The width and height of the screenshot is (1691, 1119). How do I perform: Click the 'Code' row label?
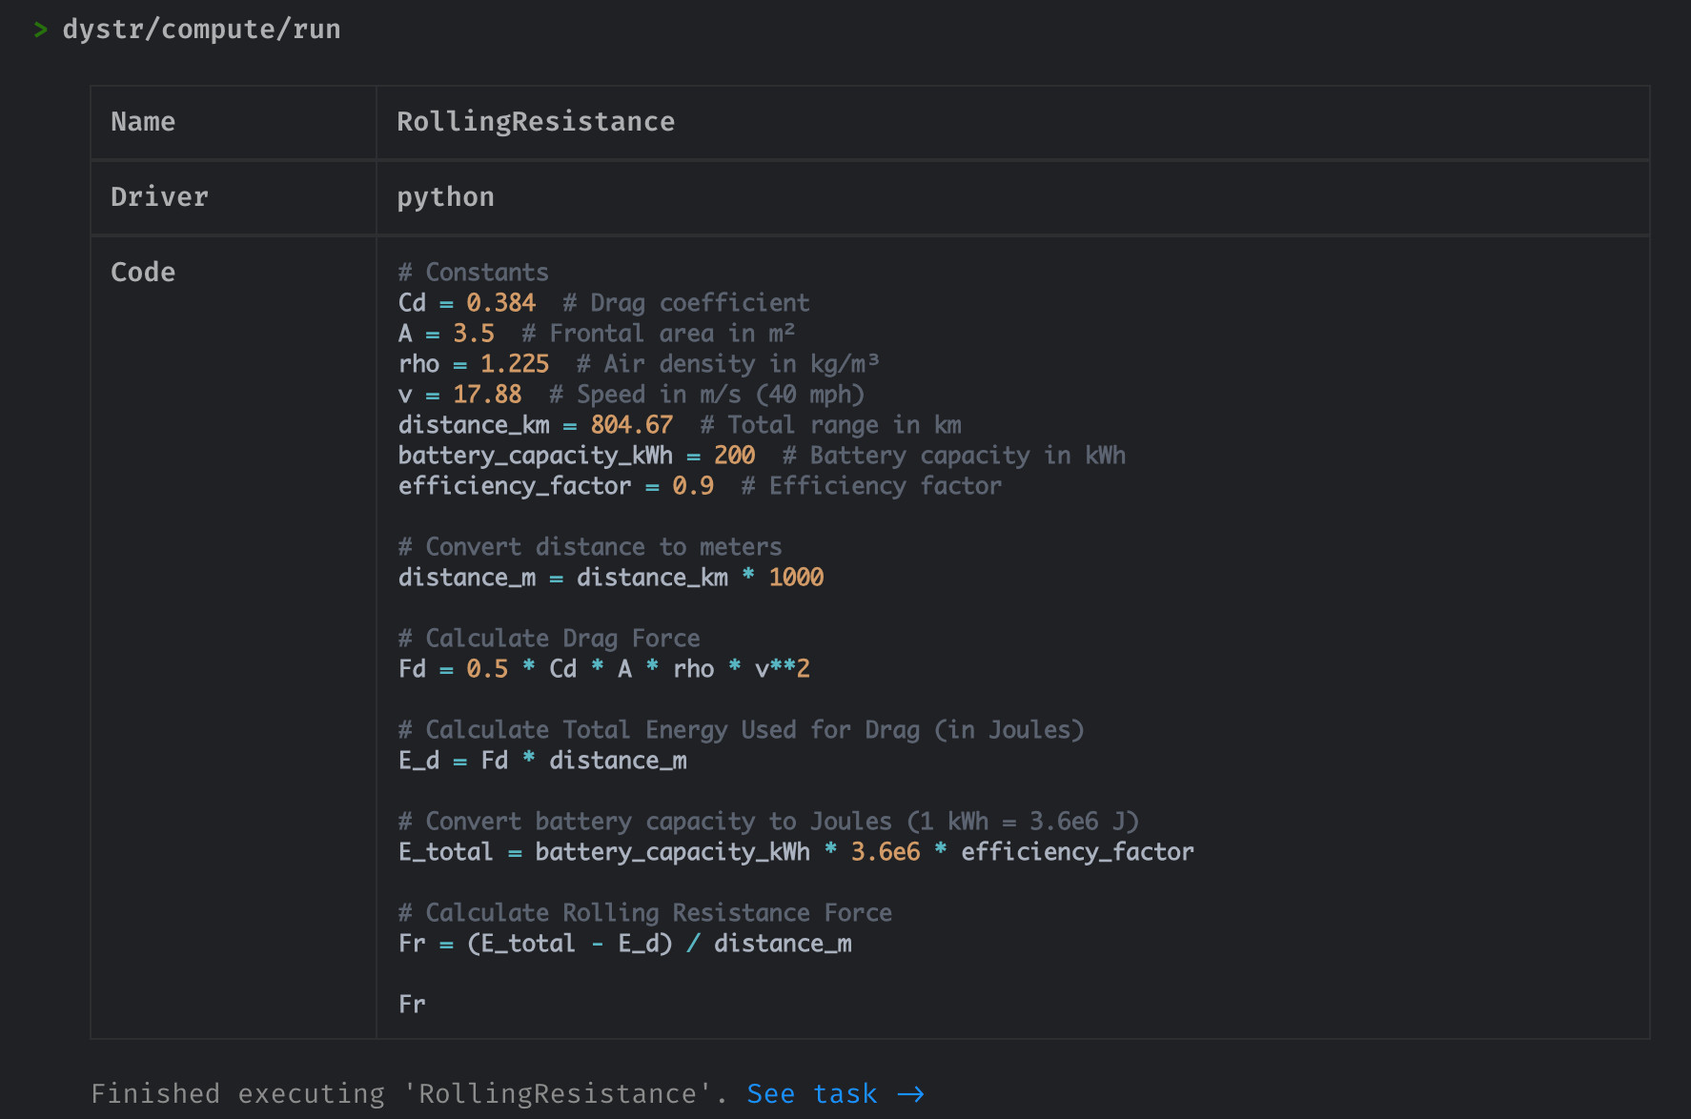[x=143, y=273]
